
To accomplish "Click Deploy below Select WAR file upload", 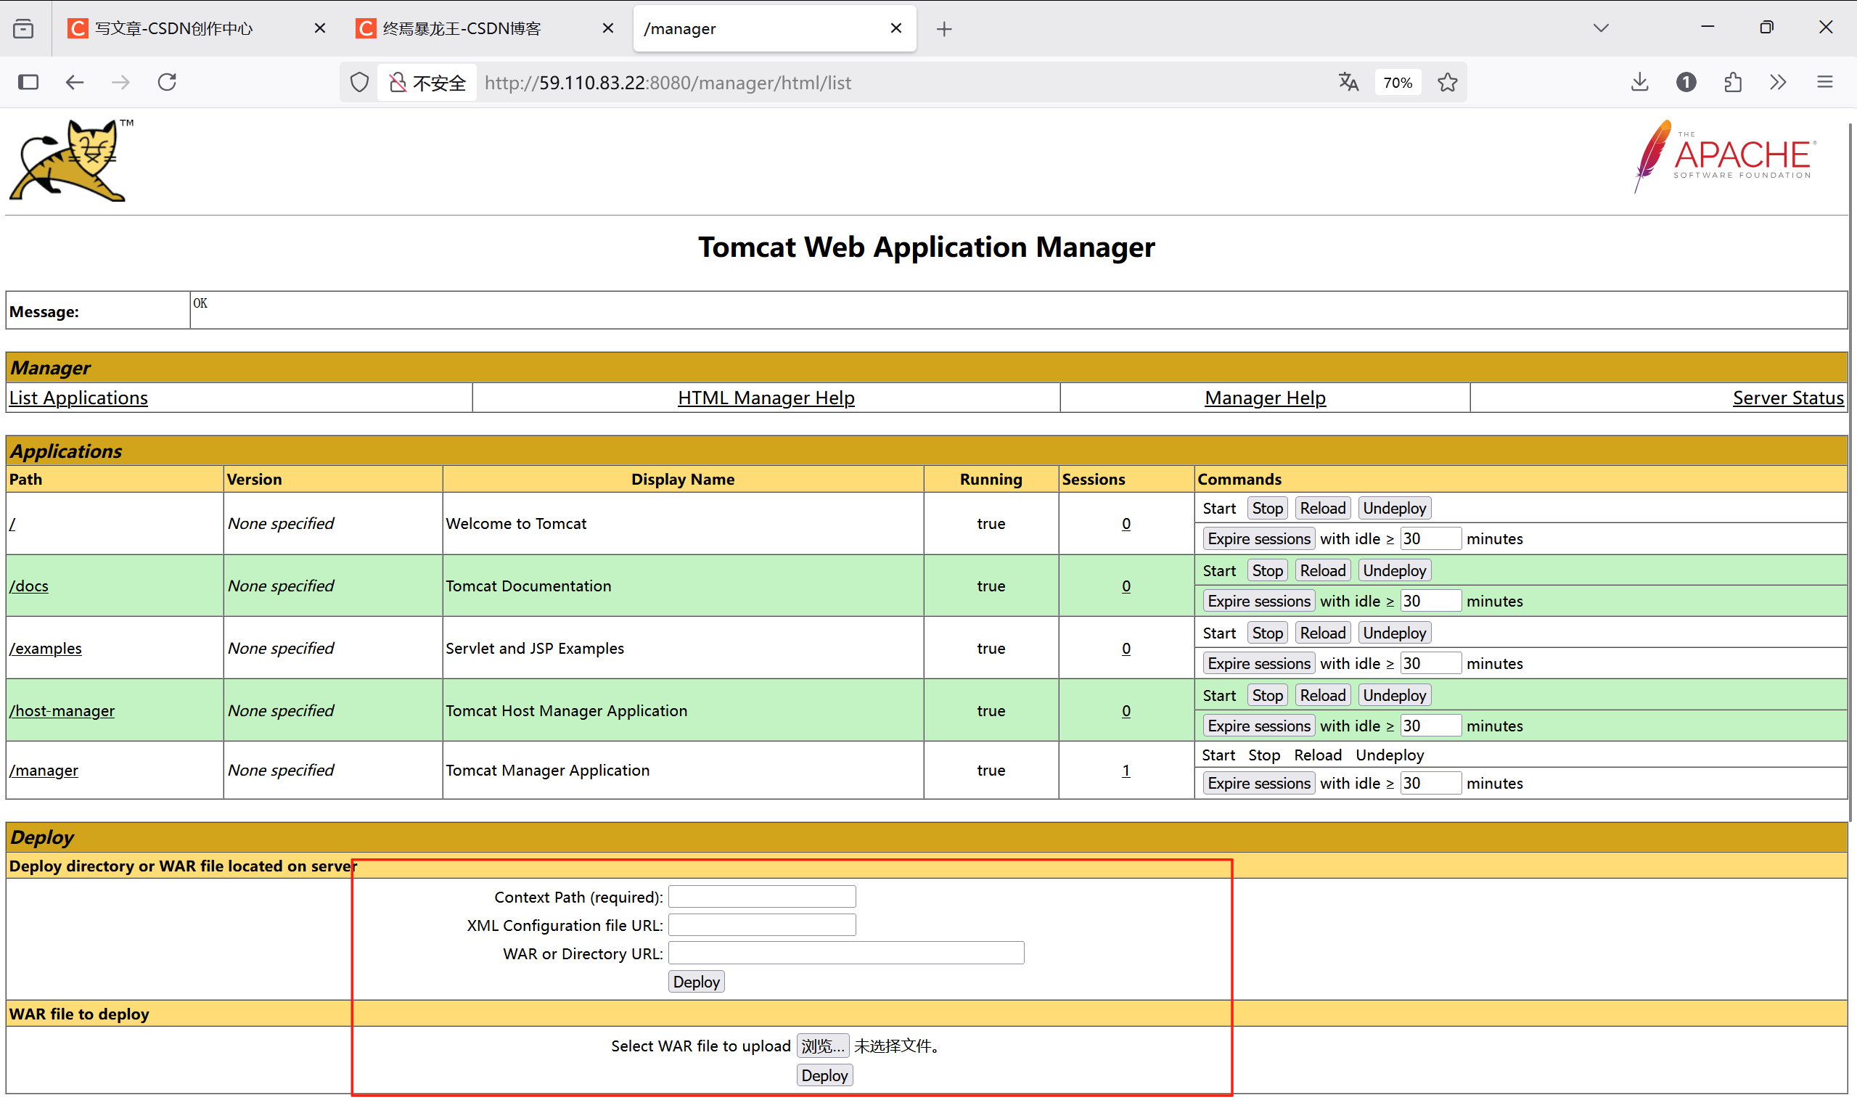I will (x=824, y=1075).
